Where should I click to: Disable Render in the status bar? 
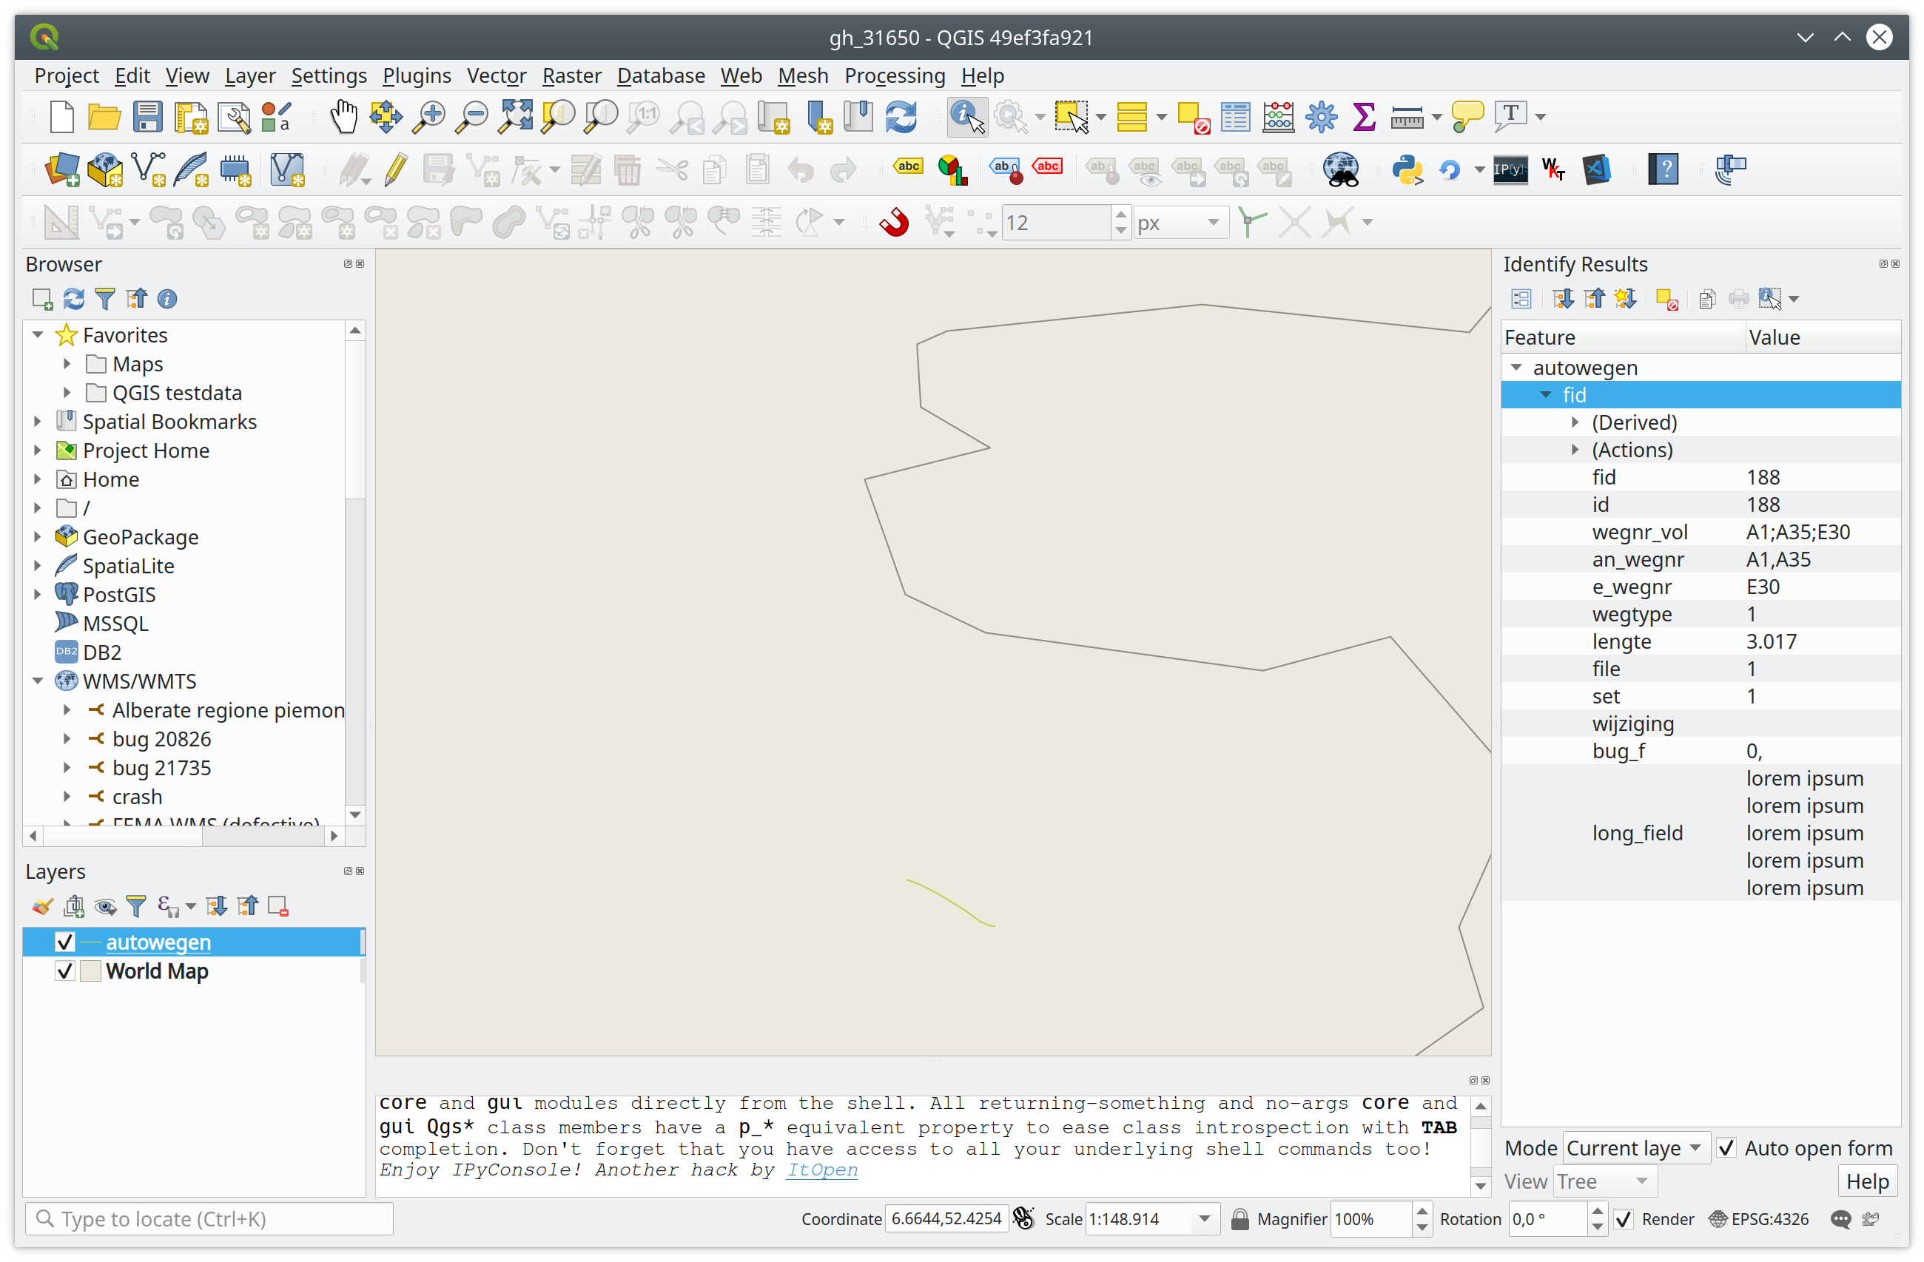click(1624, 1220)
